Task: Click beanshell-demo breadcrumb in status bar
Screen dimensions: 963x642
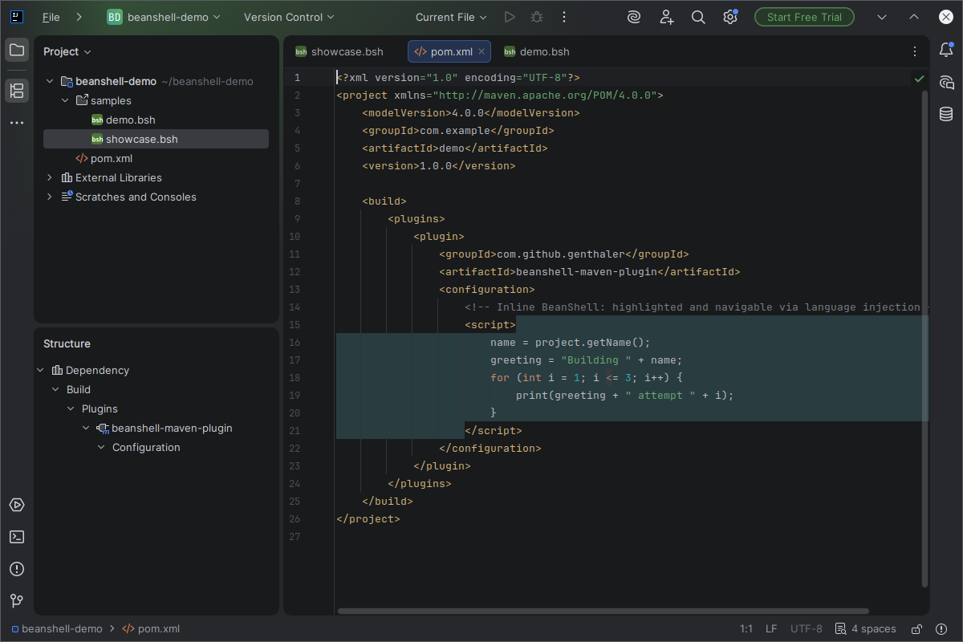Action: pos(56,629)
